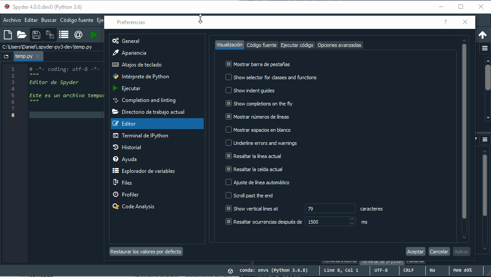Toggle Resaltar la celda actual checkbox
Screen dimensions: 491x277
point(229,169)
